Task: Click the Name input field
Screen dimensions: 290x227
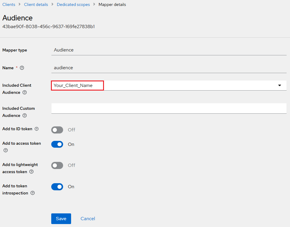Action: [x=169, y=68]
